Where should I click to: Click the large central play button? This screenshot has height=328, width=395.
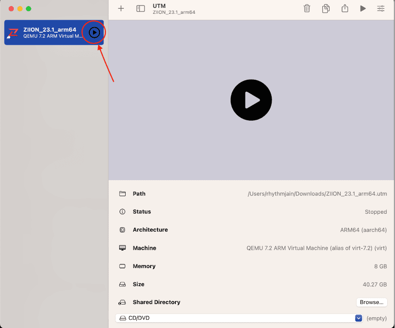251,100
